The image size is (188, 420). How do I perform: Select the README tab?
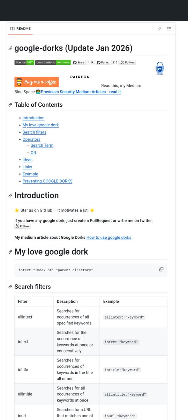[20, 29]
